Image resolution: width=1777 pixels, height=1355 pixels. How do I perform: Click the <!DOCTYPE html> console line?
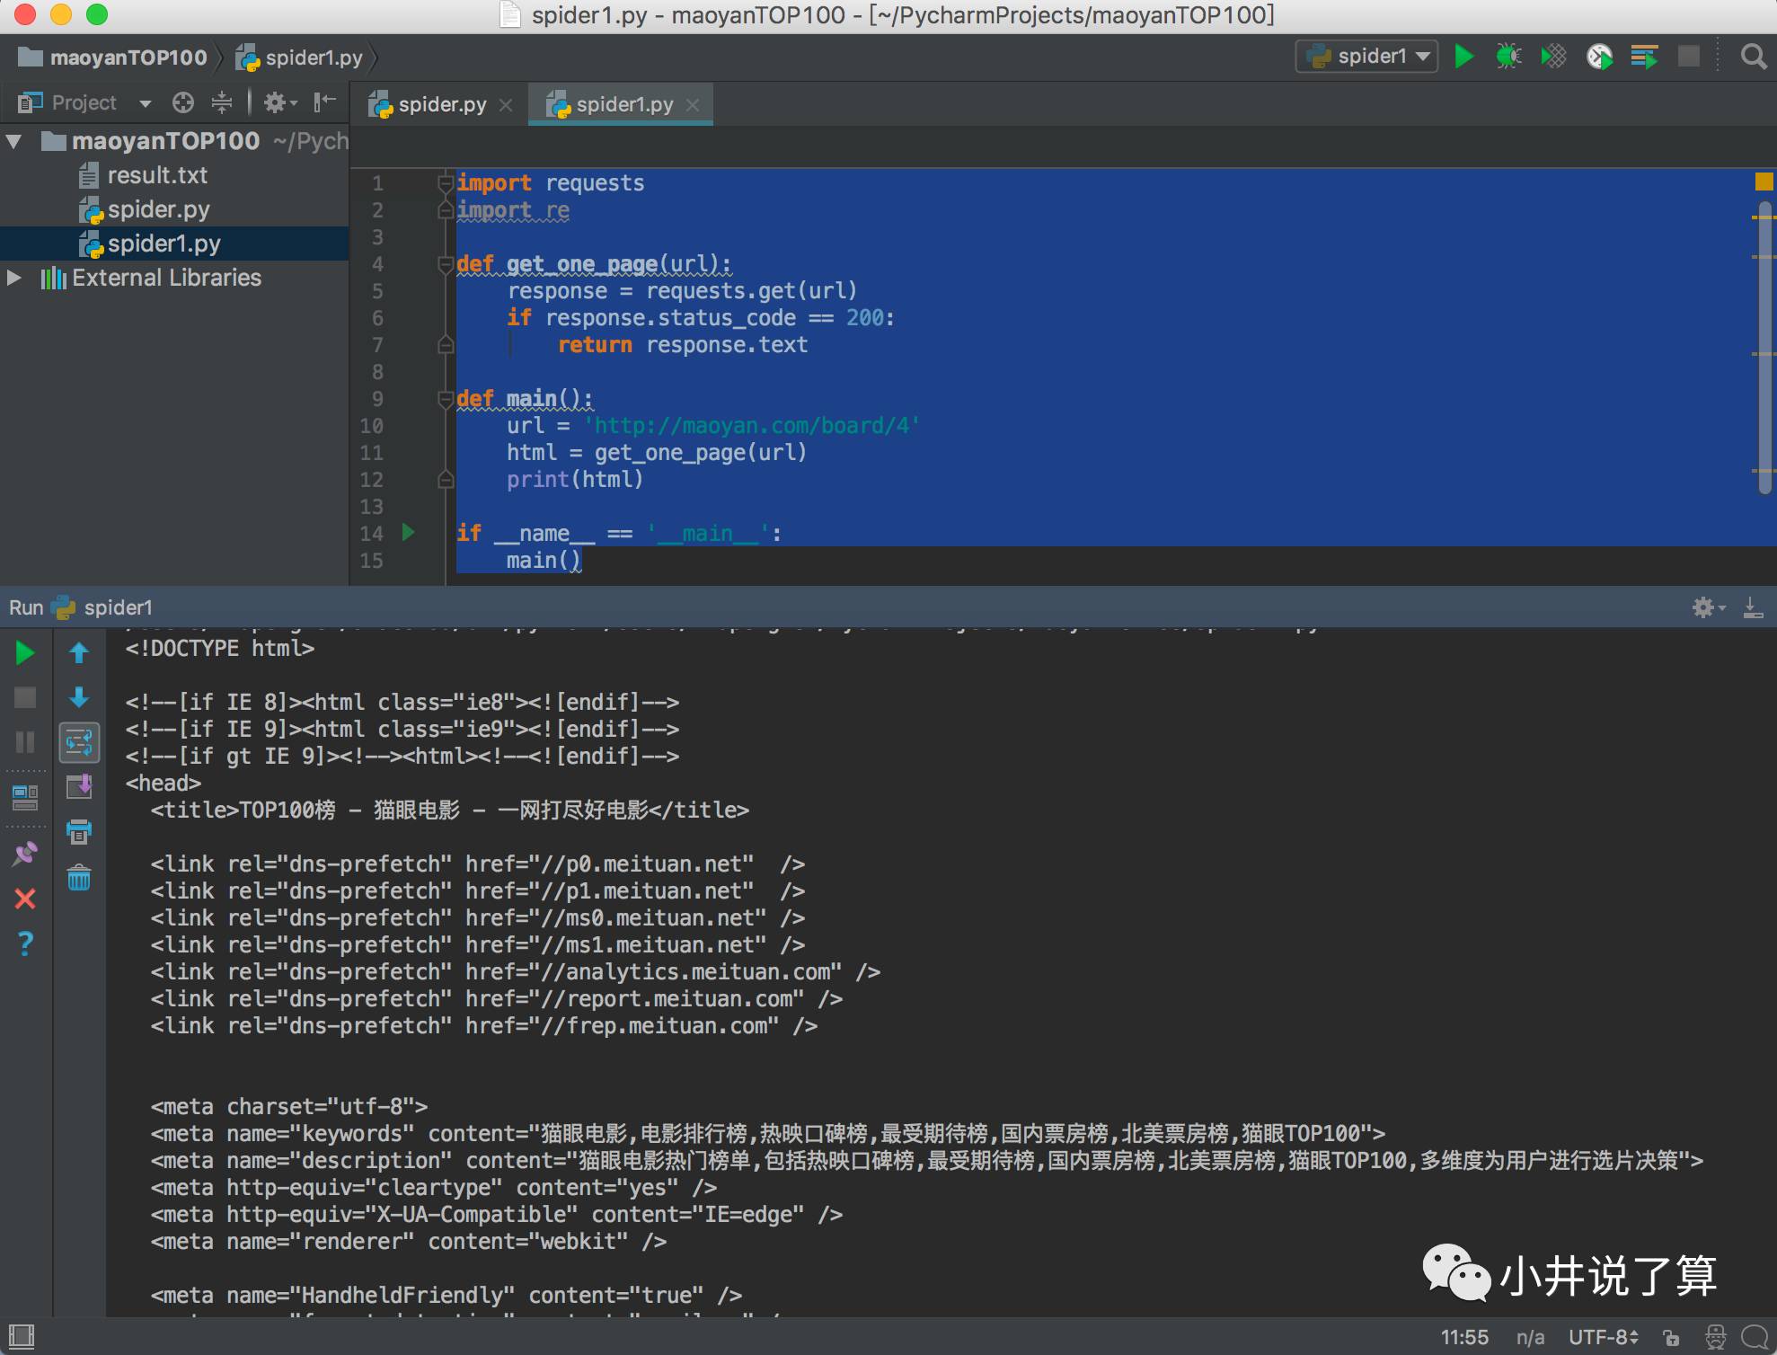(220, 649)
